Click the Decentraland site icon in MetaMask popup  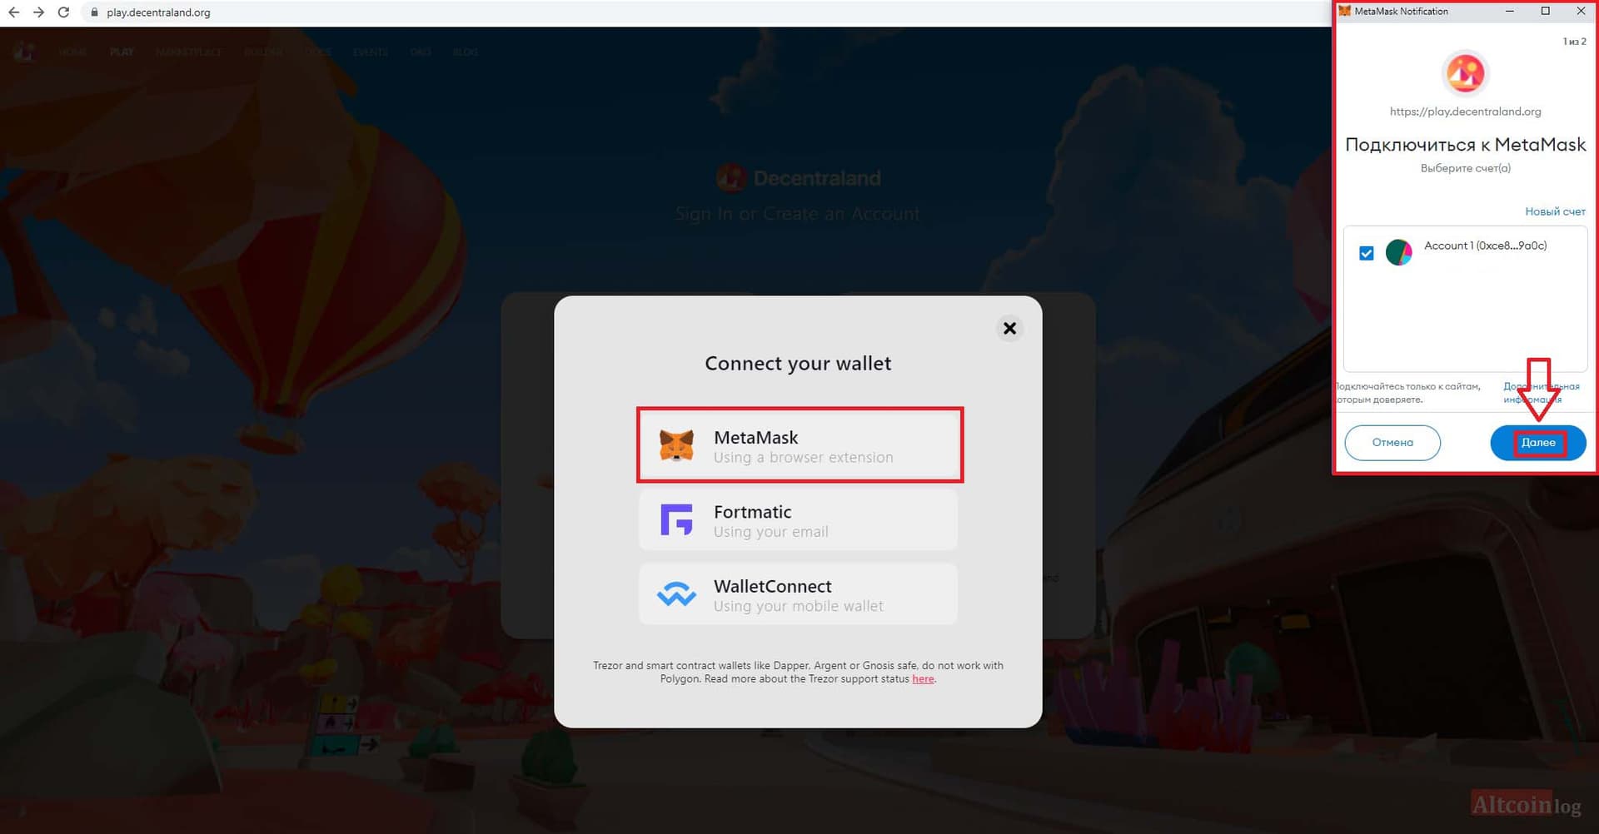click(x=1465, y=73)
